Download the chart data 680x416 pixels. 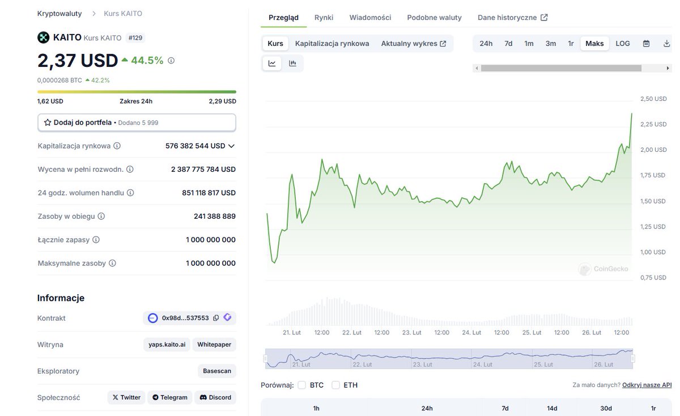click(x=666, y=44)
